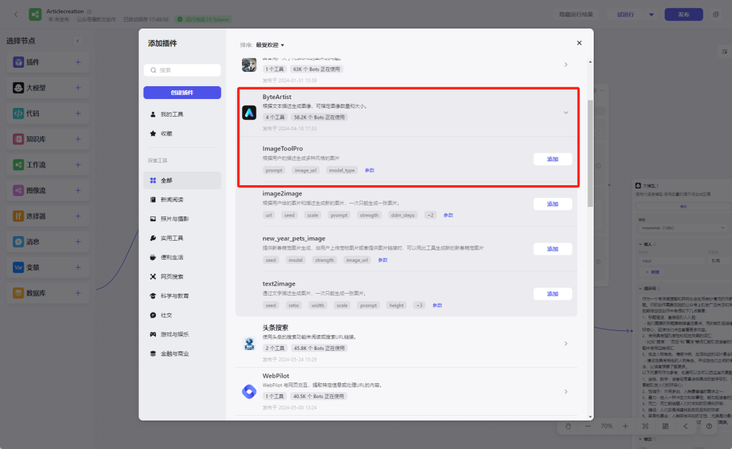Select the 金融与商业 category
This screenshot has width=732, height=449.
[182, 353]
